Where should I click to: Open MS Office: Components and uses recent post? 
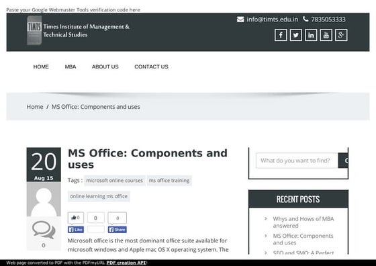click(303, 239)
